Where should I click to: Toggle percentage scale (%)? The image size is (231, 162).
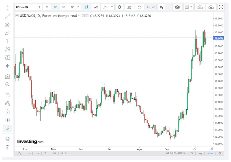(x=192, y=153)
